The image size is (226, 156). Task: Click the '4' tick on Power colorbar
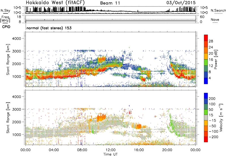click(x=210, y=78)
